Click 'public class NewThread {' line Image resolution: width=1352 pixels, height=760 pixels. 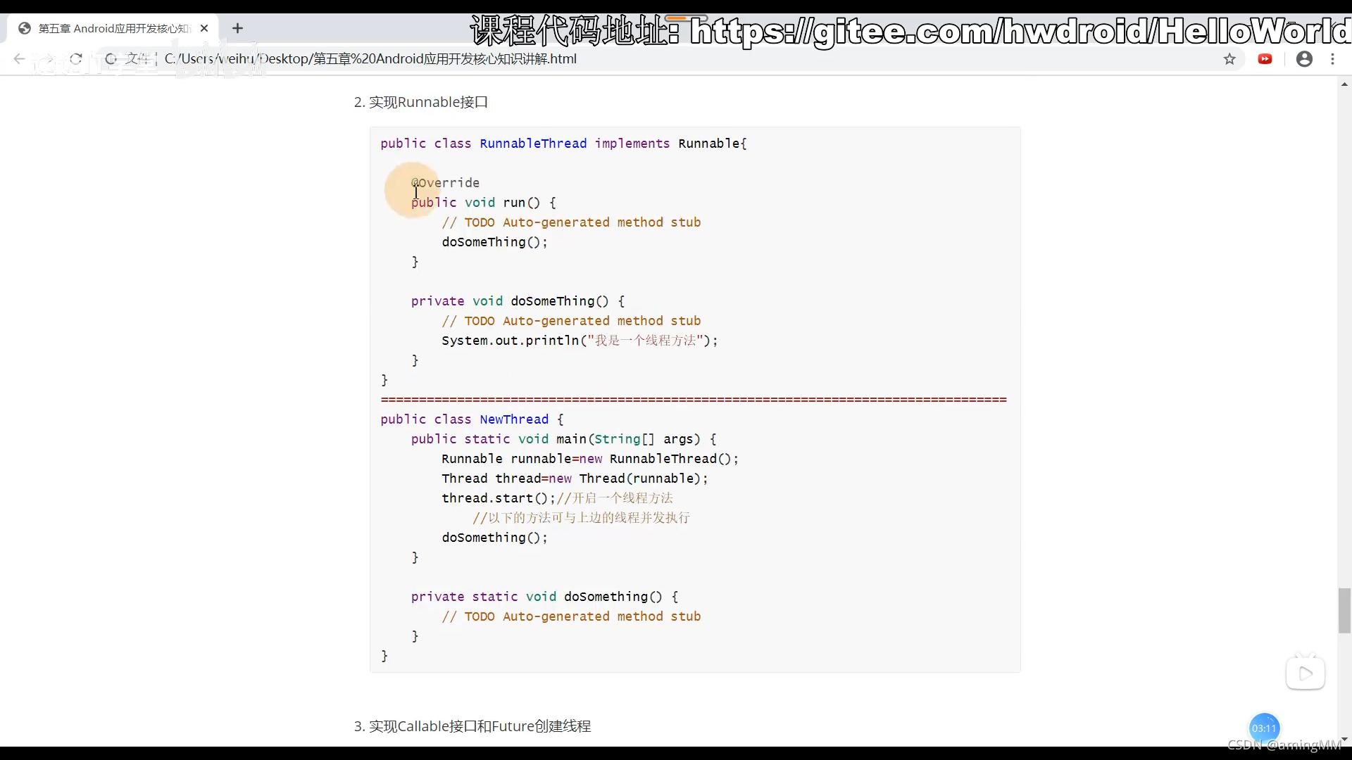point(472,419)
